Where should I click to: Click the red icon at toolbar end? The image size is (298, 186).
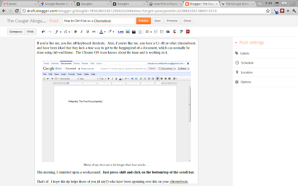pos(188,32)
